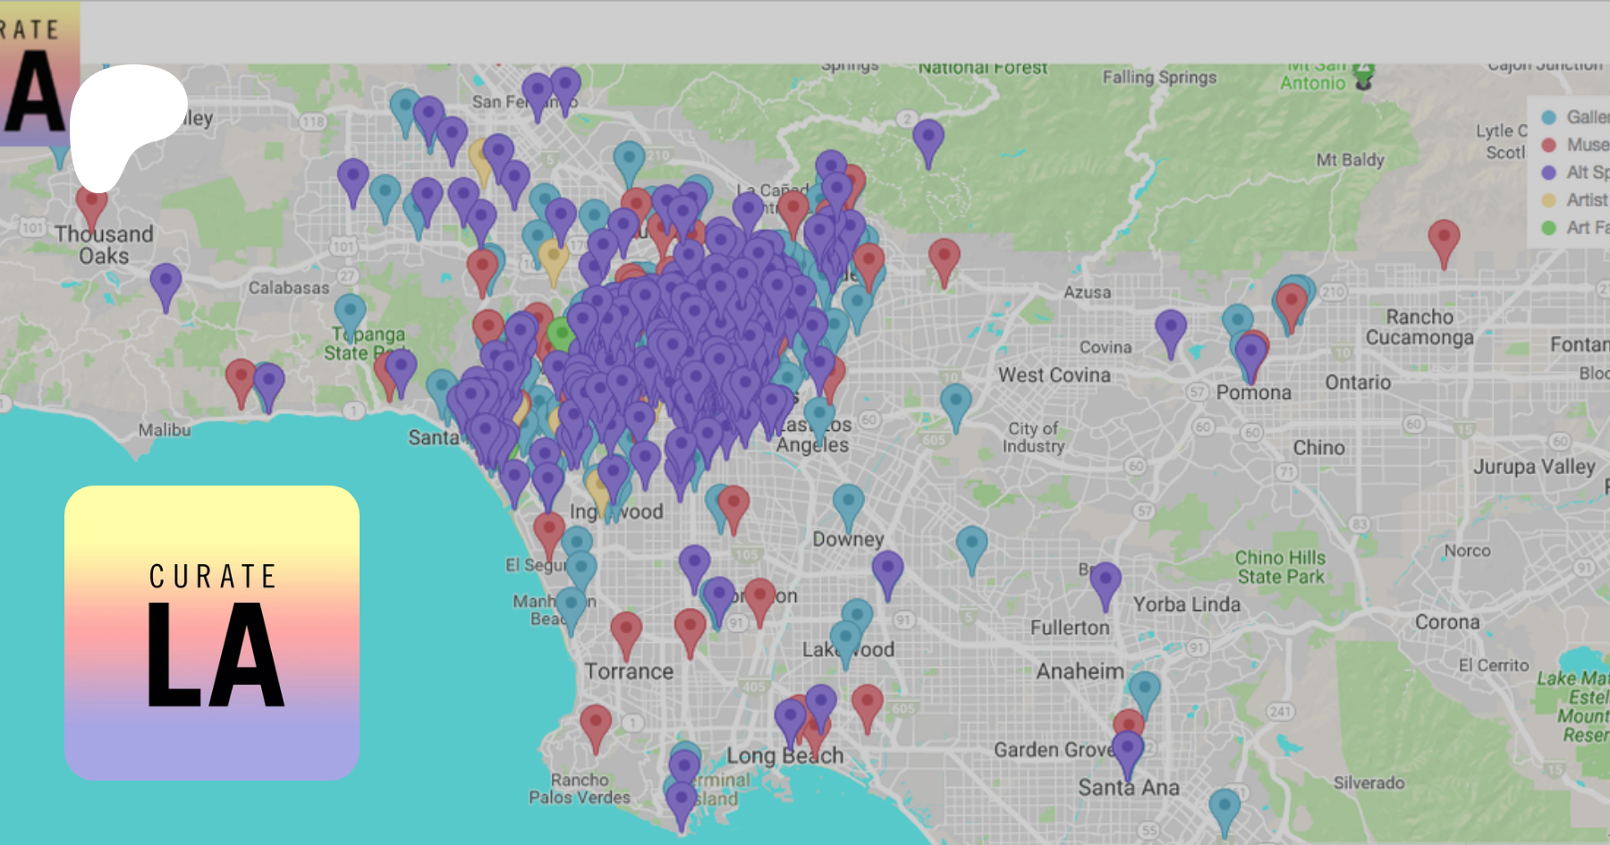
Task: Click the purple pin west of Calabasas
Action: (x=165, y=283)
